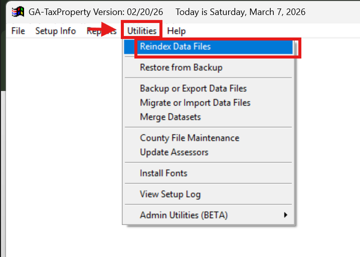Select the Merge Datasets entry
This screenshot has height=257, width=360.
pos(170,117)
